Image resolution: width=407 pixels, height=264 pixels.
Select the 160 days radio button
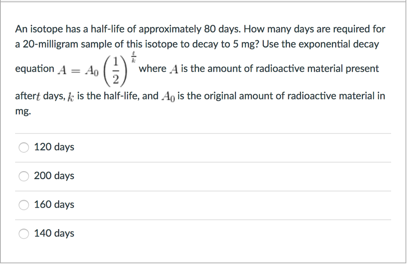[x=23, y=205]
